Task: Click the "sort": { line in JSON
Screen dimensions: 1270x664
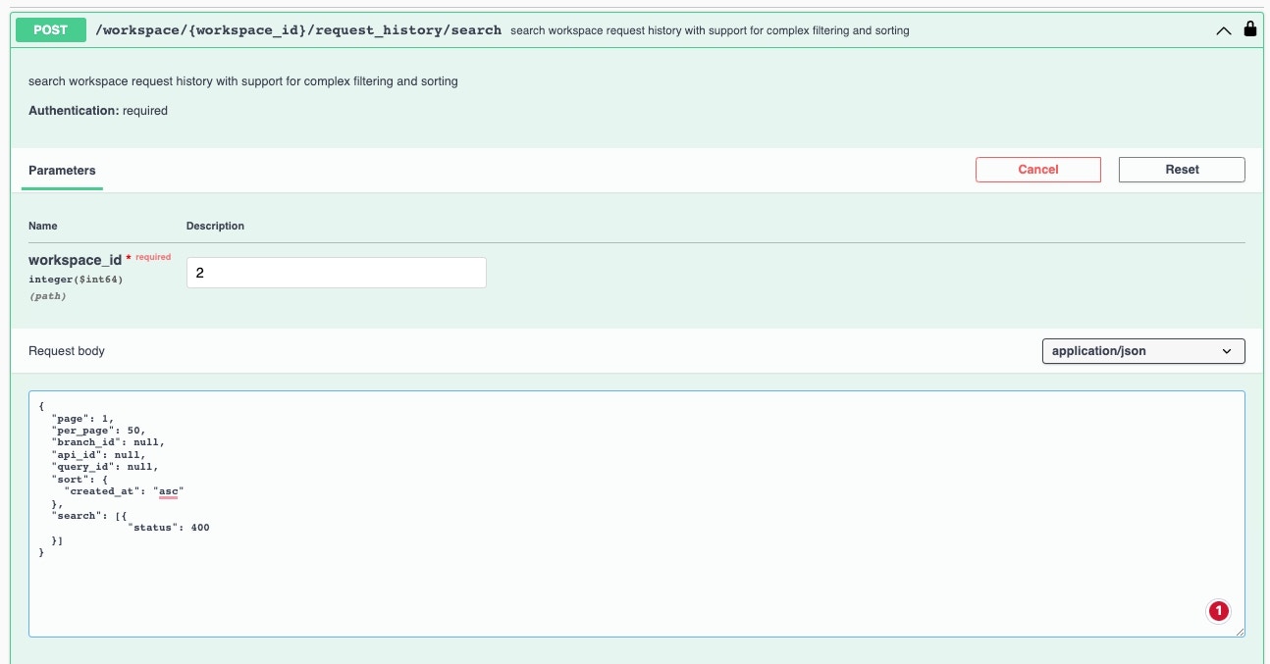Action: tap(78, 480)
